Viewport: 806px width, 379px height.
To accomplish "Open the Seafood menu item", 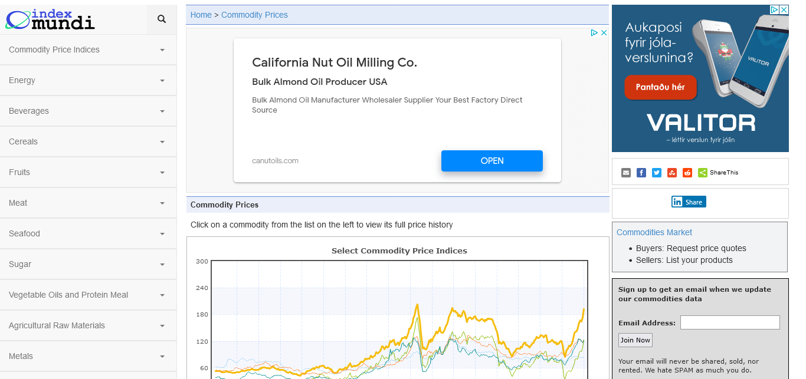I will point(88,233).
